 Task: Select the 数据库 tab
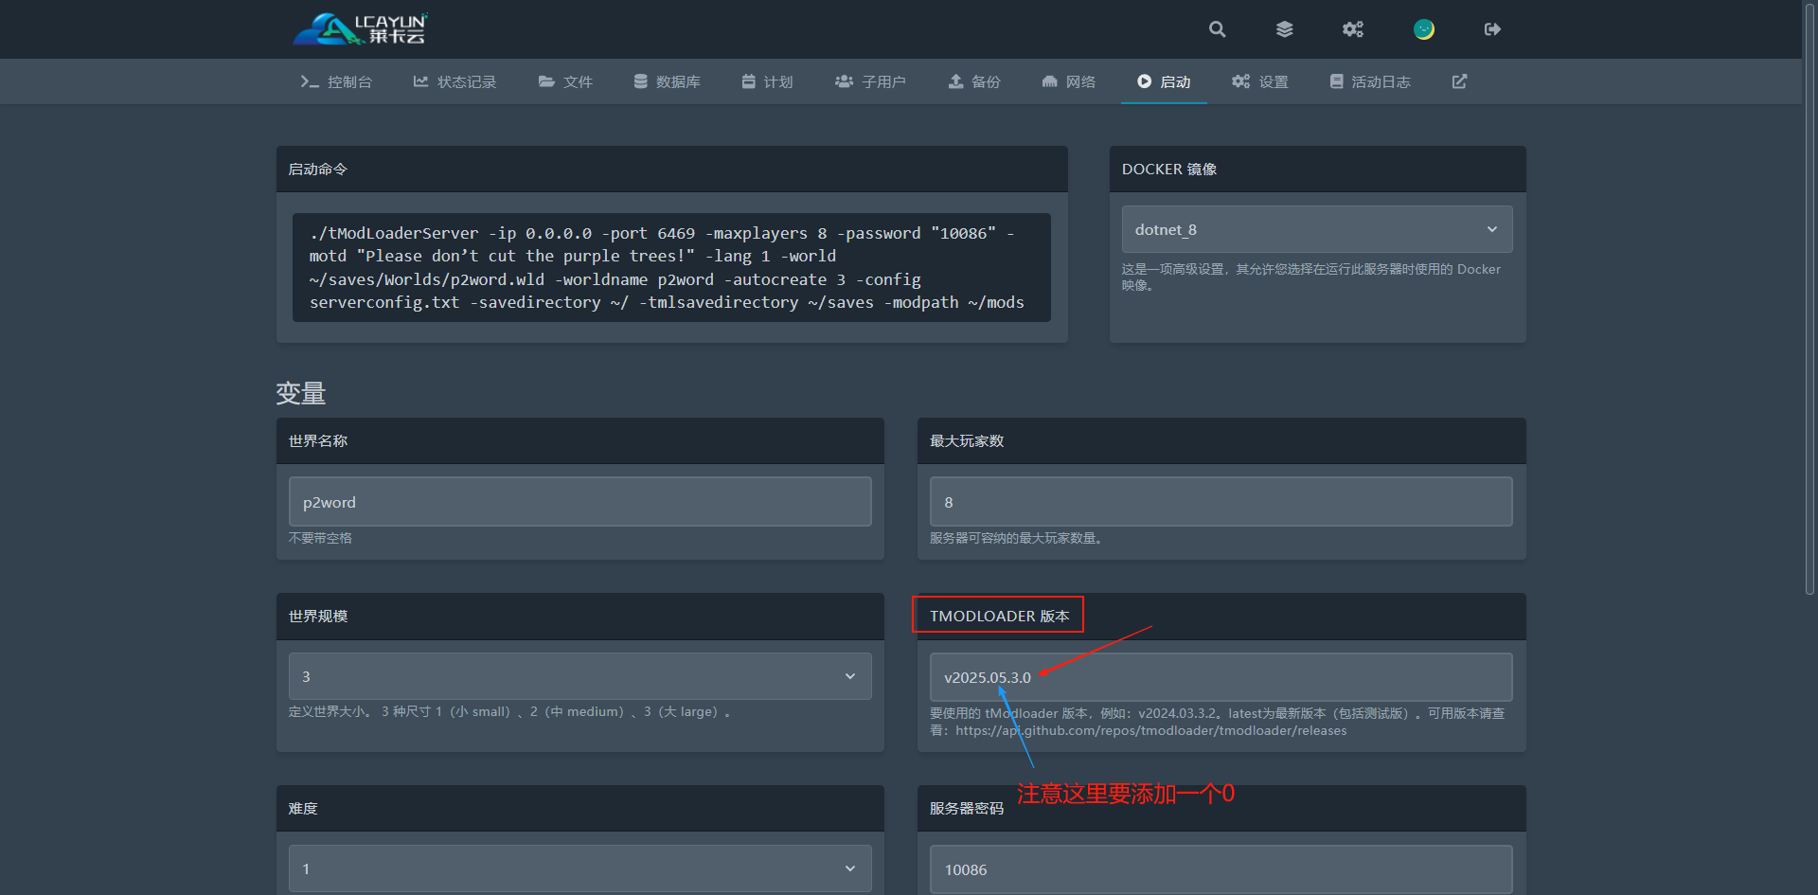[x=668, y=81]
